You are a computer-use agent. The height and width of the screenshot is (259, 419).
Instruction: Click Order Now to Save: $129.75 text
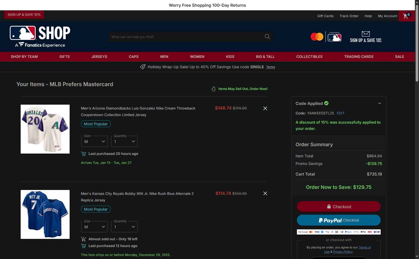tap(339, 187)
